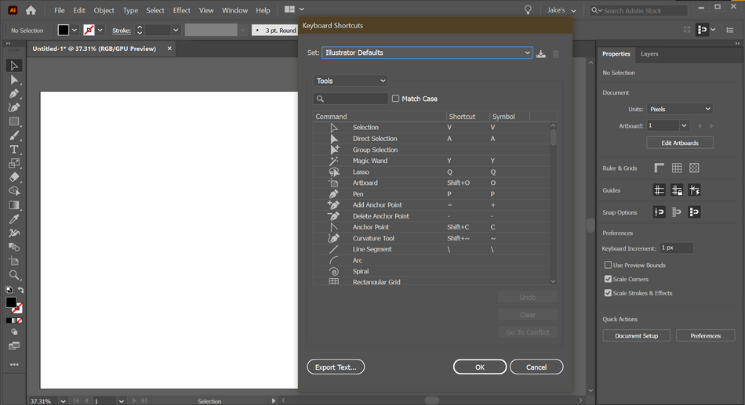745x405 pixels.
Task: Toggle the grid display in Properties
Action: click(x=677, y=168)
